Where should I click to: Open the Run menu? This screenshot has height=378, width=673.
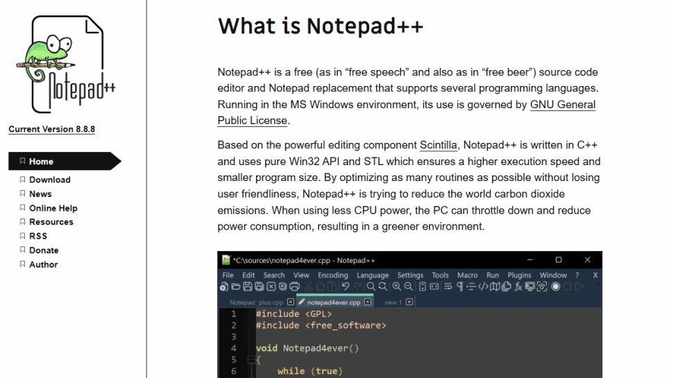[x=493, y=275]
